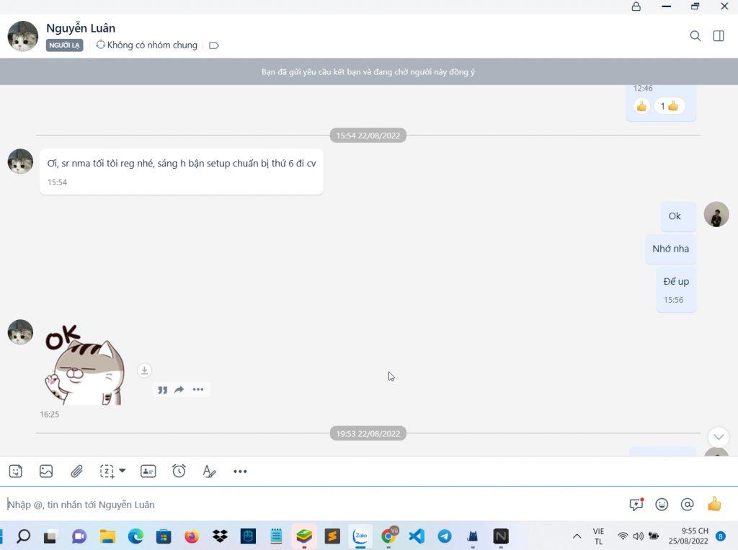738x550 pixels.
Task: Toggle the VIE input language indicator
Action: (598, 536)
